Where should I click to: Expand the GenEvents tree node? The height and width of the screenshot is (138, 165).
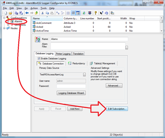8,25
